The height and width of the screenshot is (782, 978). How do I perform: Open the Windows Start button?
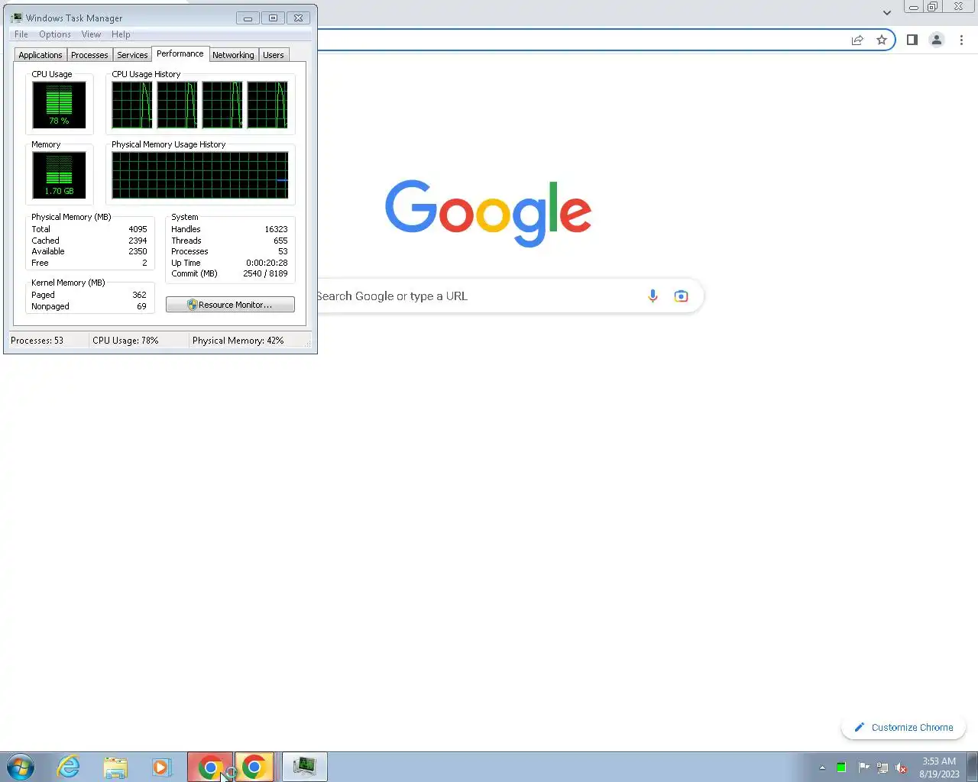21,767
